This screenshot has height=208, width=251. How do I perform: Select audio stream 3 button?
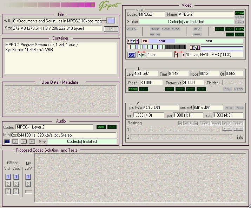[x=24, y=141]
